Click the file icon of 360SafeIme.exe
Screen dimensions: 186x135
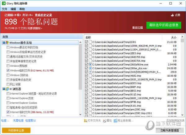[91, 65]
